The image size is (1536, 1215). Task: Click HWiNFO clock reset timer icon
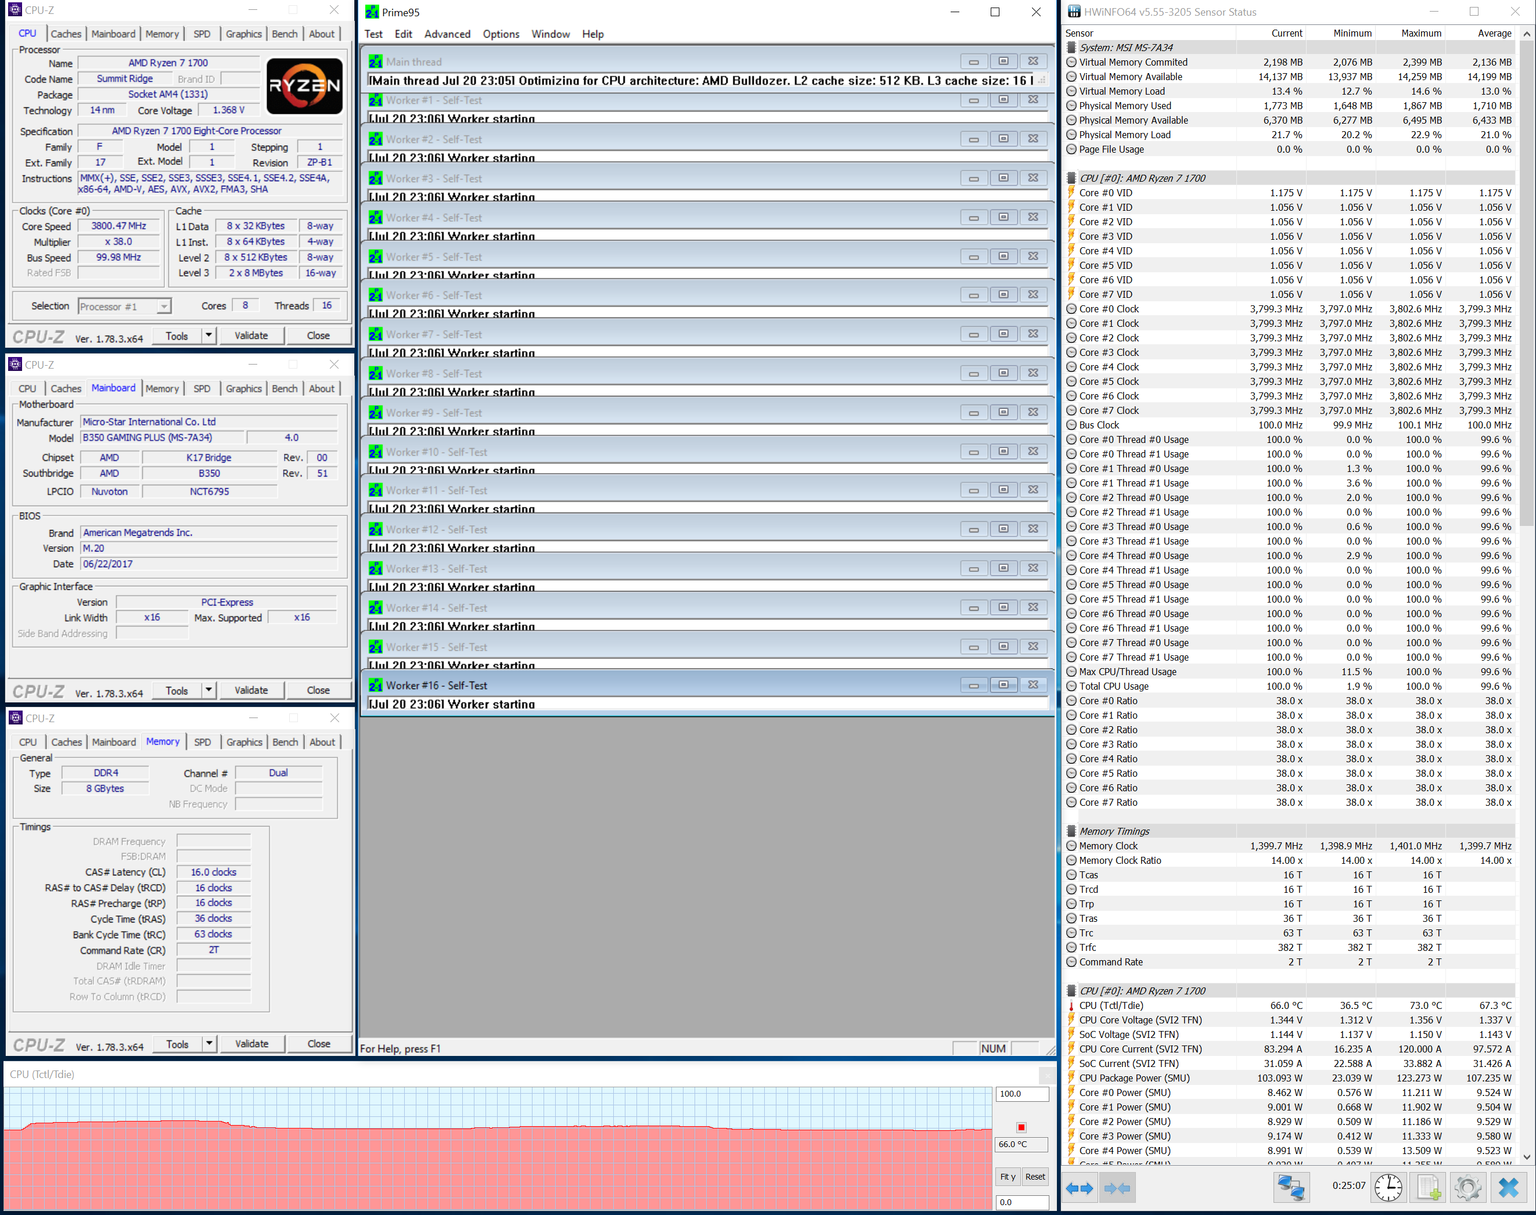point(1387,1188)
